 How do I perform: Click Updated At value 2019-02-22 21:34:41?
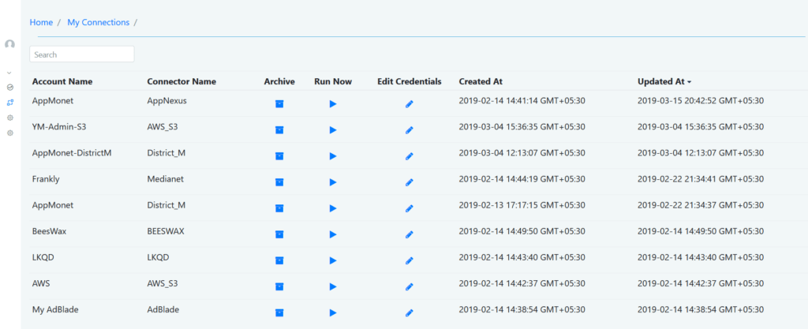click(701, 178)
